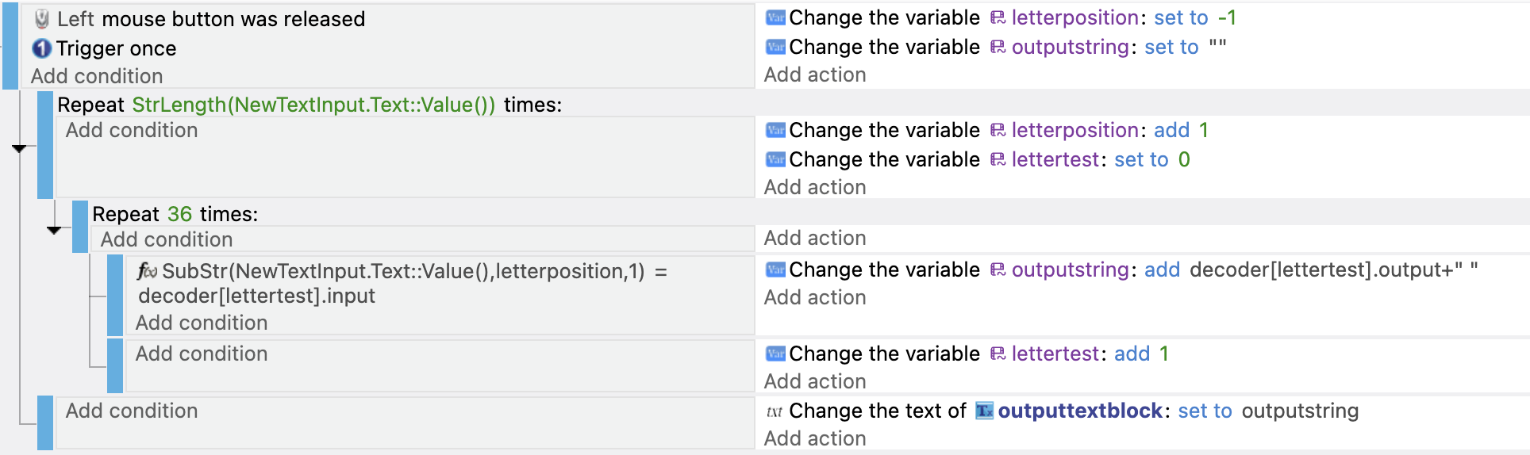Add action below outputstring set to empty

(815, 75)
